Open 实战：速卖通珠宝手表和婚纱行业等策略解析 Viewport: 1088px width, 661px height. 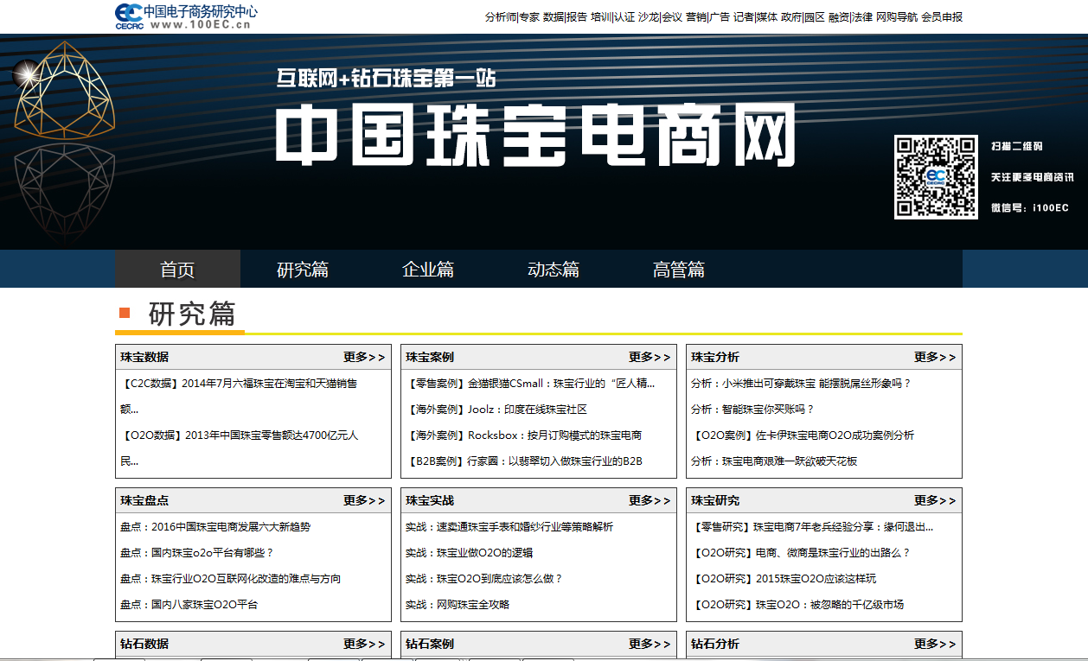509,526
